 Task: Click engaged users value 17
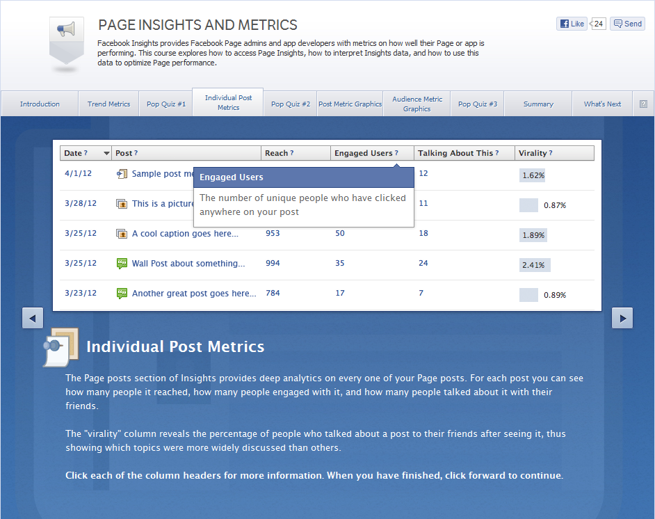click(x=340, y=293)
